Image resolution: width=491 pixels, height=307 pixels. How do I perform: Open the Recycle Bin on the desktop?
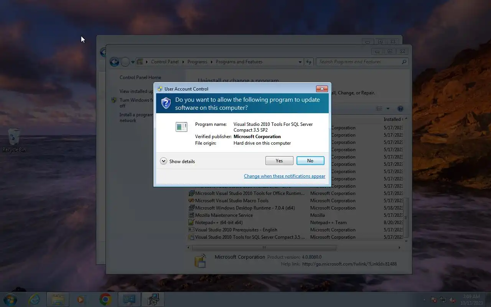[14, 140]
